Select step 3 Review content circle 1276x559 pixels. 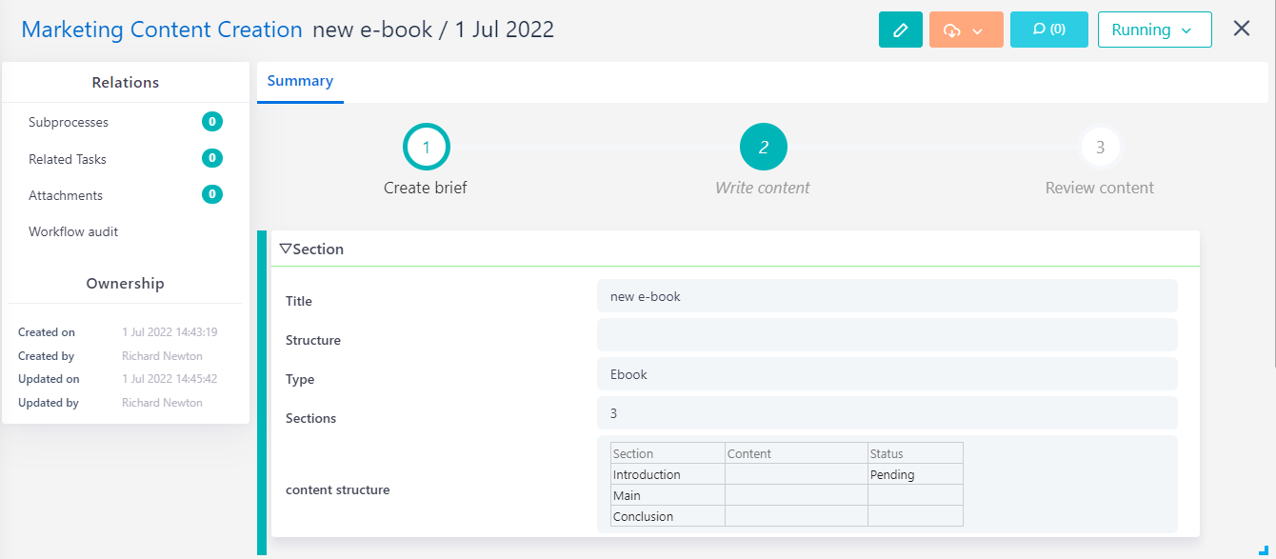point(1100,148)
